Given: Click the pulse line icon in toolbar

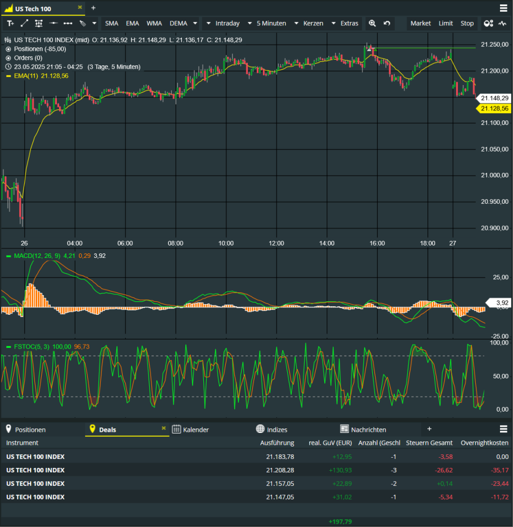Looking at the screenshot, I should 502,23.
